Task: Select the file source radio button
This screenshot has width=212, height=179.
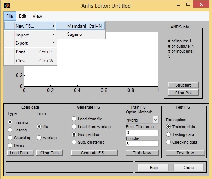Action: 39,127
